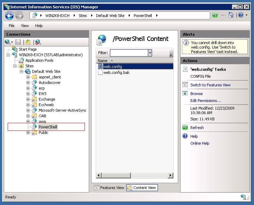Click the PowerShell application icon in tree
The height and width of the screenshot is (205, 254).
(34, 127)
